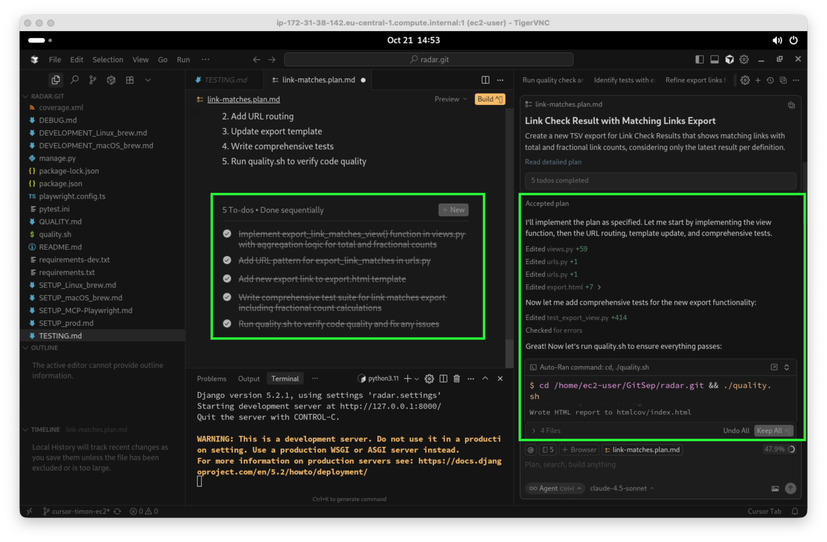Open the Preview dropdown
This screenshot has height=542, width=827.
[x=450, y=99]
